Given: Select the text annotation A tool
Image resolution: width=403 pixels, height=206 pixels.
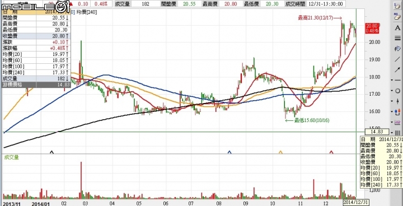Looking at the screenshot, I should pyautogui.click(x=397, y=28).
